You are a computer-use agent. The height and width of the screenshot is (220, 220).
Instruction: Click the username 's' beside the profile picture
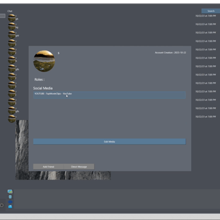click(59, 53)
